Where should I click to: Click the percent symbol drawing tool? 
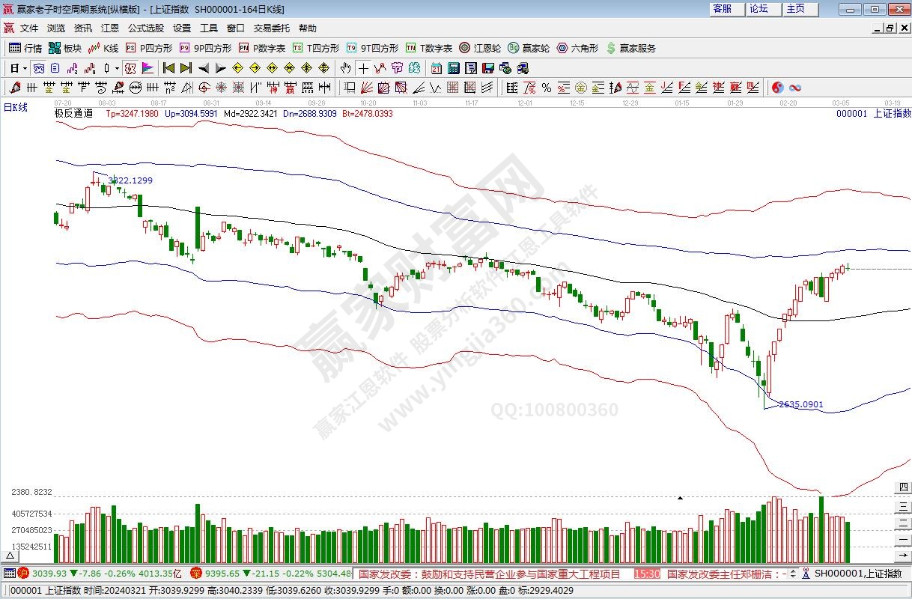(547, 88)
